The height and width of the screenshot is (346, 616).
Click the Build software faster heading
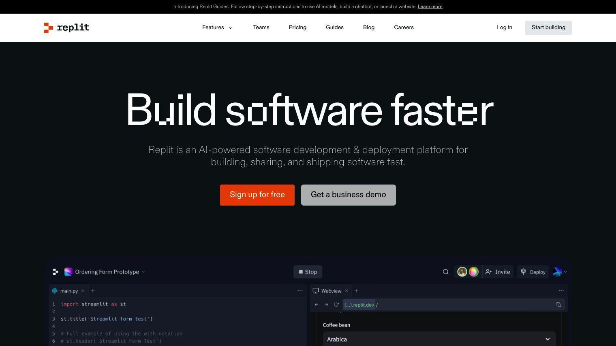(x=310, y=110)
